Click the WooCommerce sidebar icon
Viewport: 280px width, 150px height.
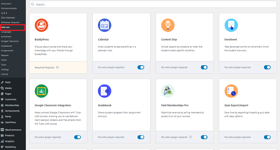(2, 130)
